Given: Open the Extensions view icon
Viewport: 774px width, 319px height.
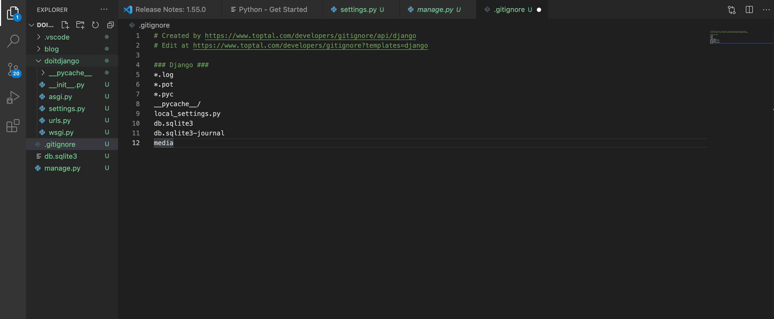Looking at the screenshot, I should (x=13, y=125).
